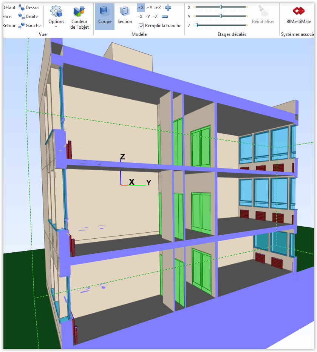Screen dimensions: 317x352
Task: Click the X offset slider handle
Action: coord(221,7)
